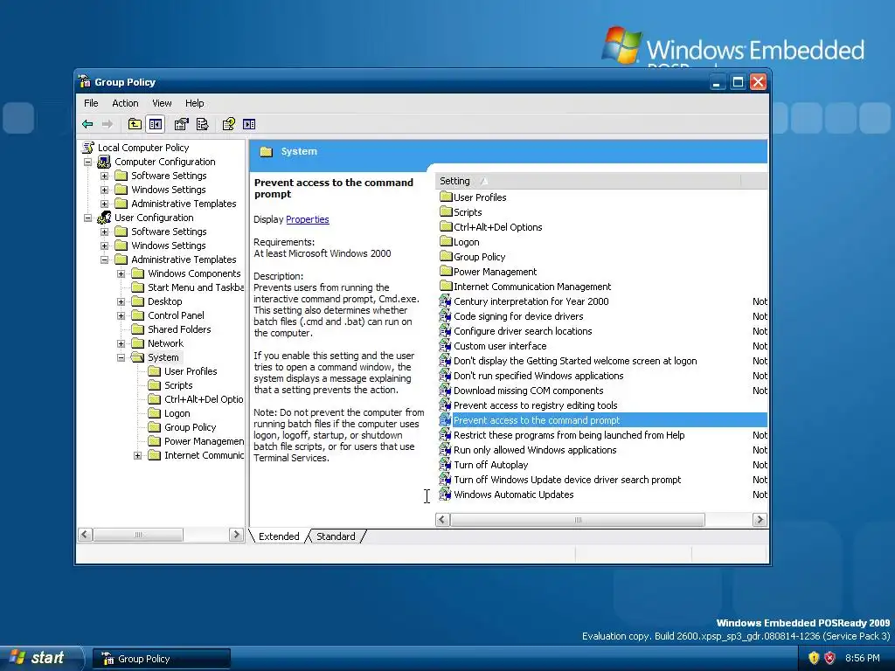895x671 pixels.
Task: Select Run only allowed Windows applications
Action: [535, 450]
